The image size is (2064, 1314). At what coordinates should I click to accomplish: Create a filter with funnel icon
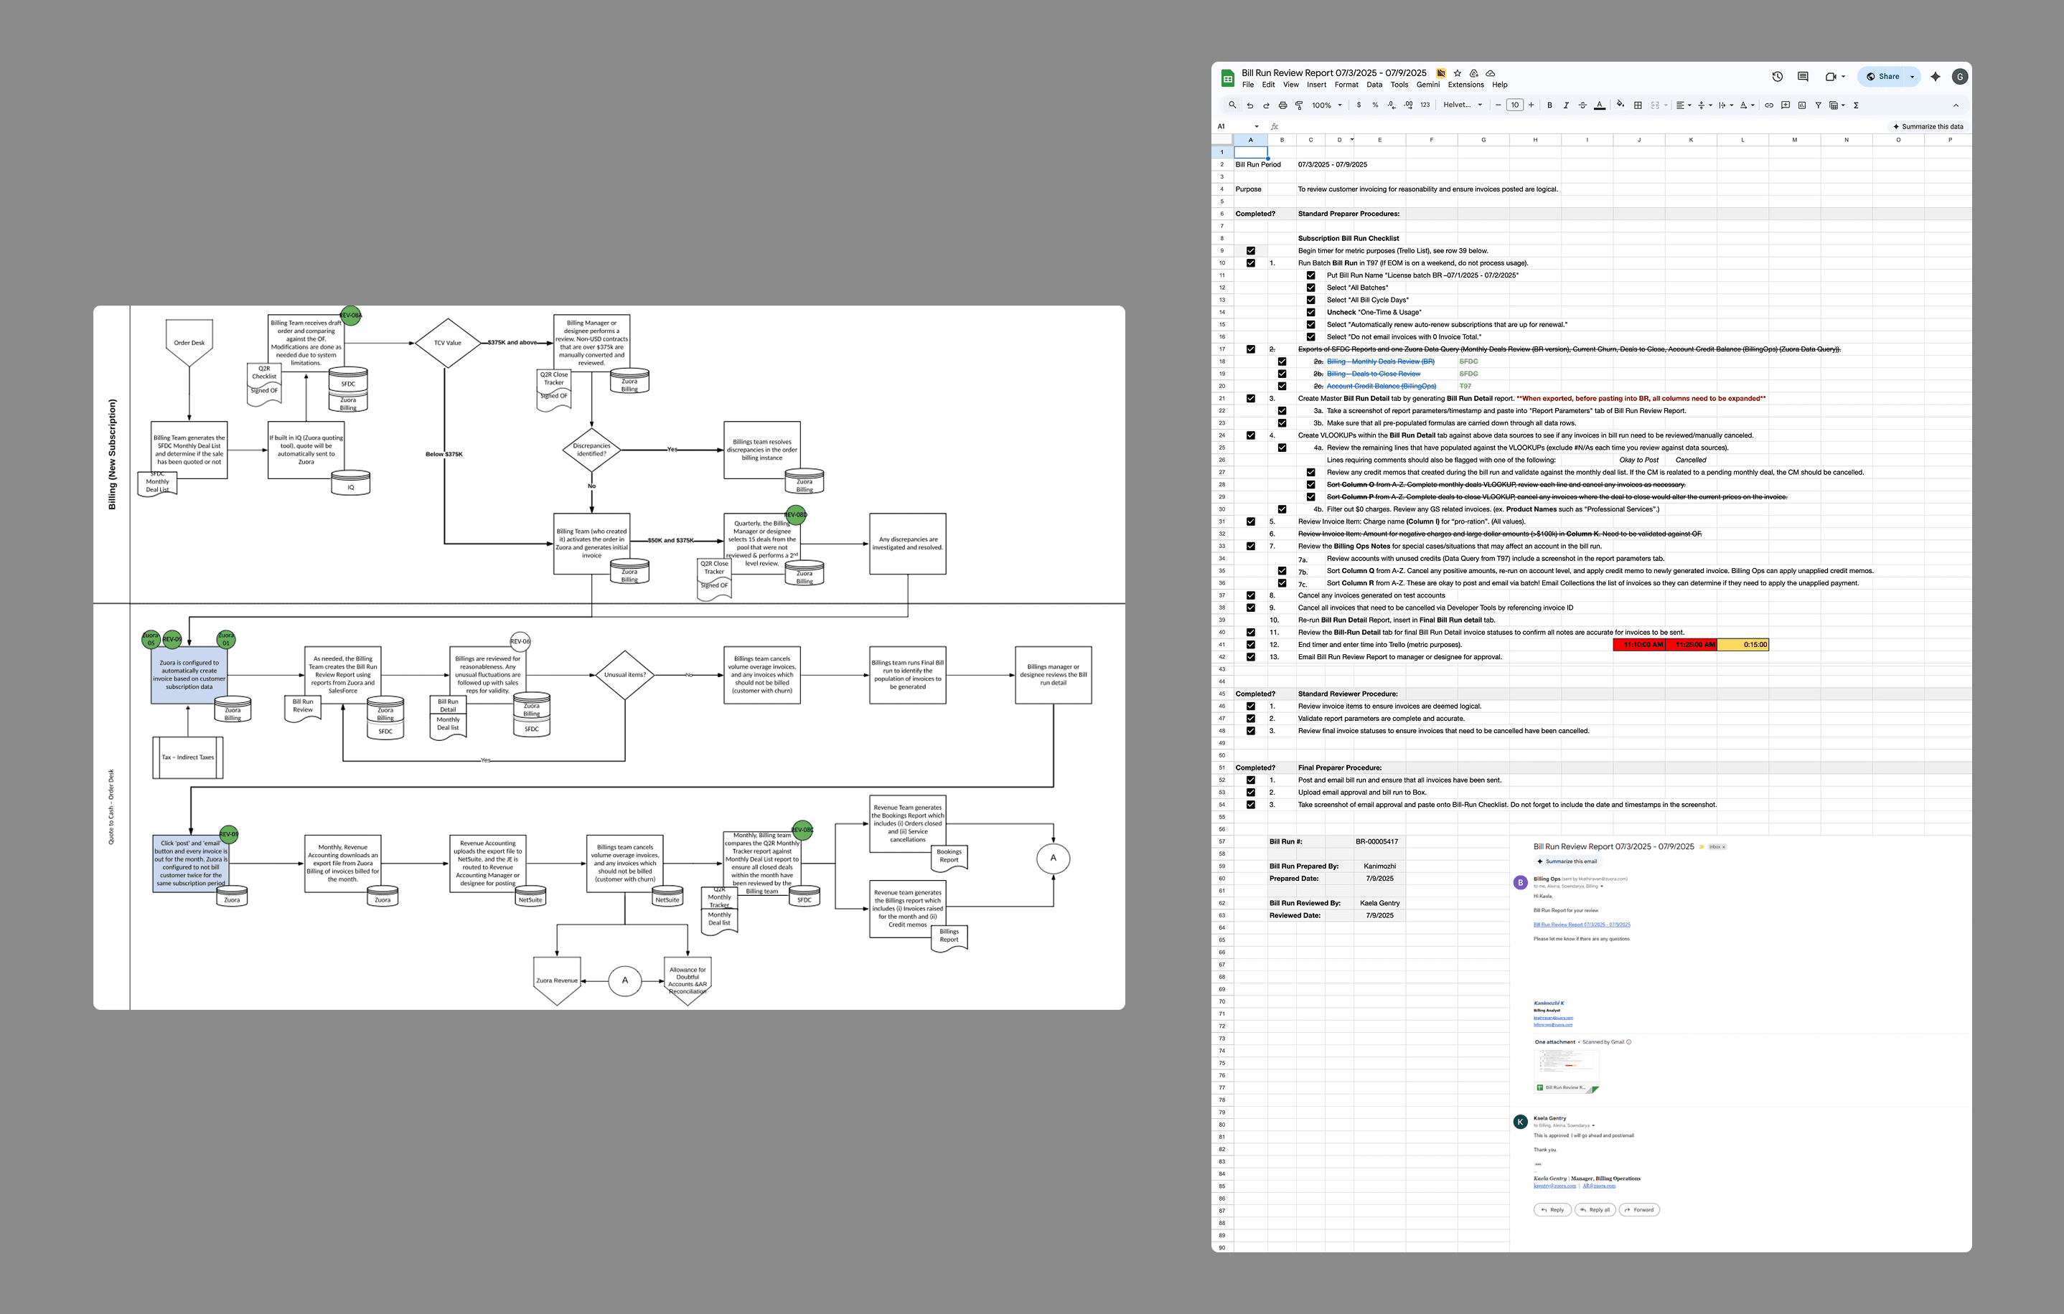click(1818, 105)
